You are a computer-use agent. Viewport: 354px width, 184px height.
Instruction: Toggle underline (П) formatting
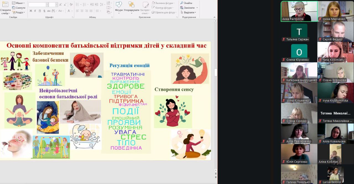(40, 11)
